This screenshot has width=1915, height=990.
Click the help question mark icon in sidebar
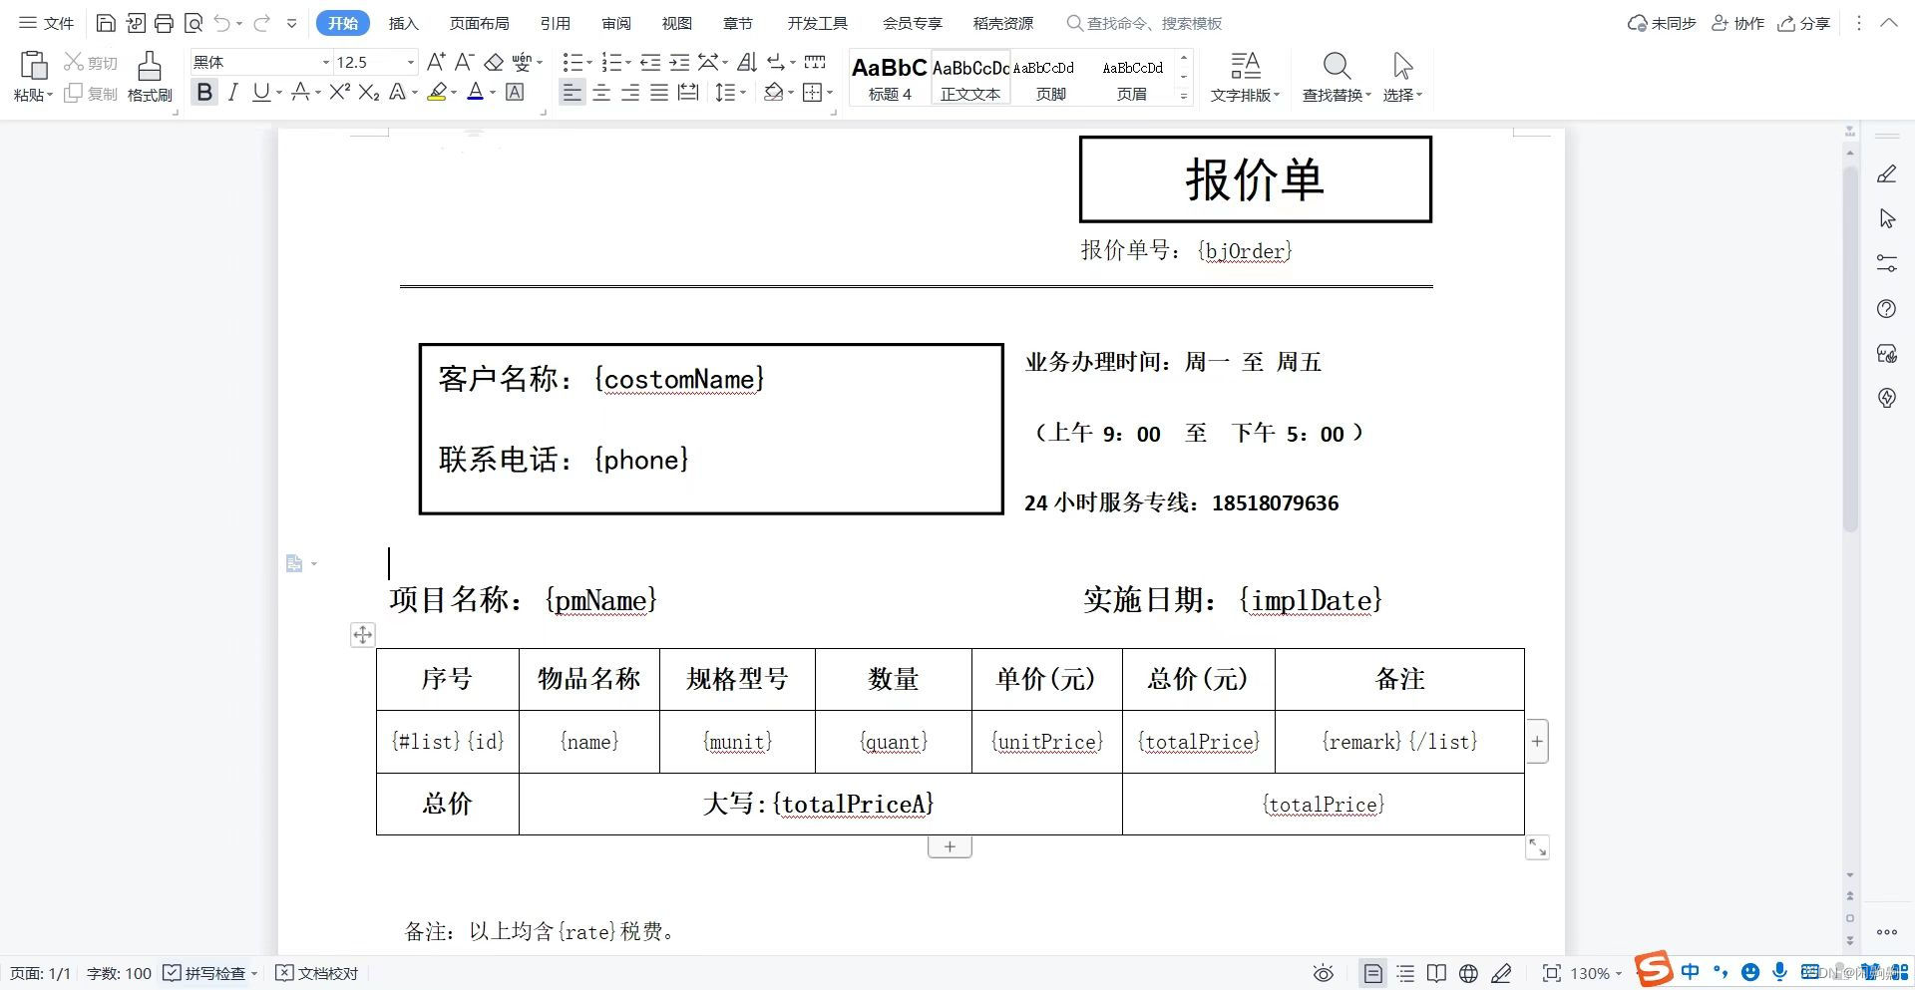click(1886, 309)
